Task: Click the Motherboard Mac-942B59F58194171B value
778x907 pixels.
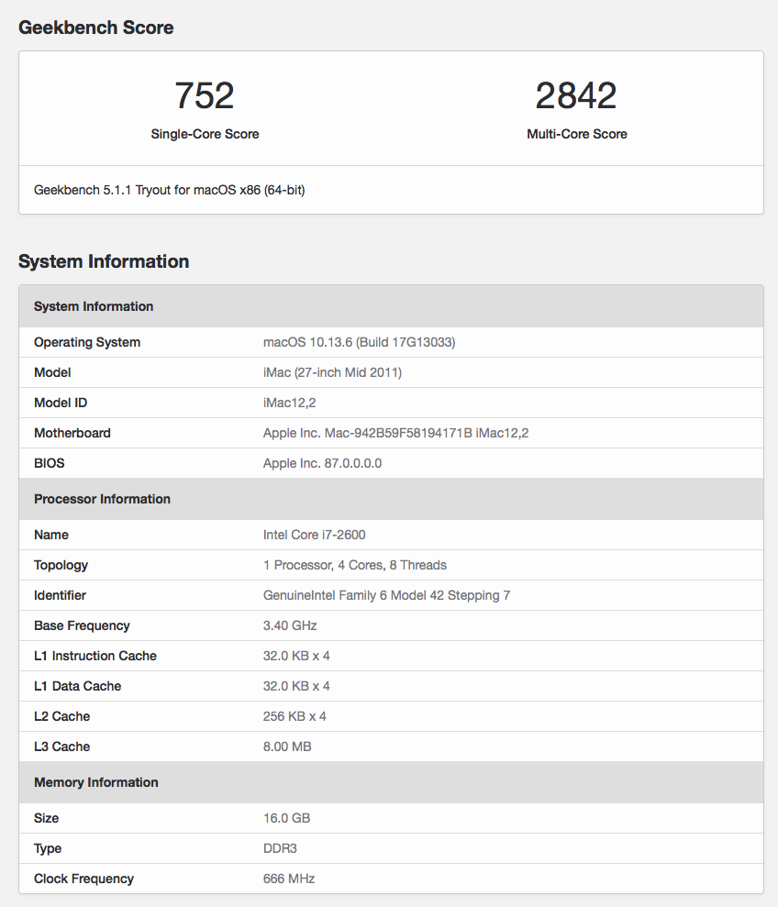Action: click(x=395, y=433)
